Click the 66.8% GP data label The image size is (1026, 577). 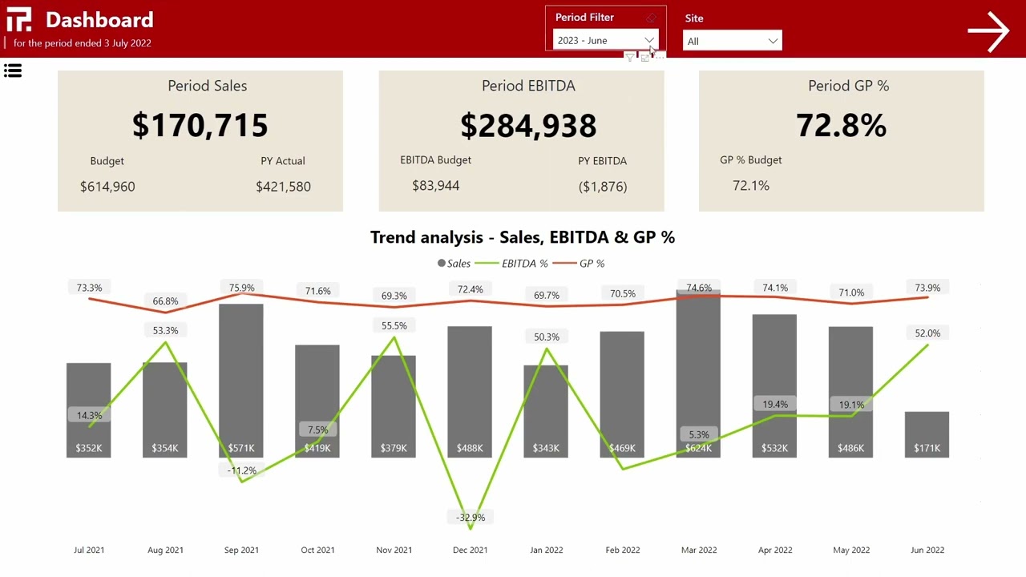(165, 301)
